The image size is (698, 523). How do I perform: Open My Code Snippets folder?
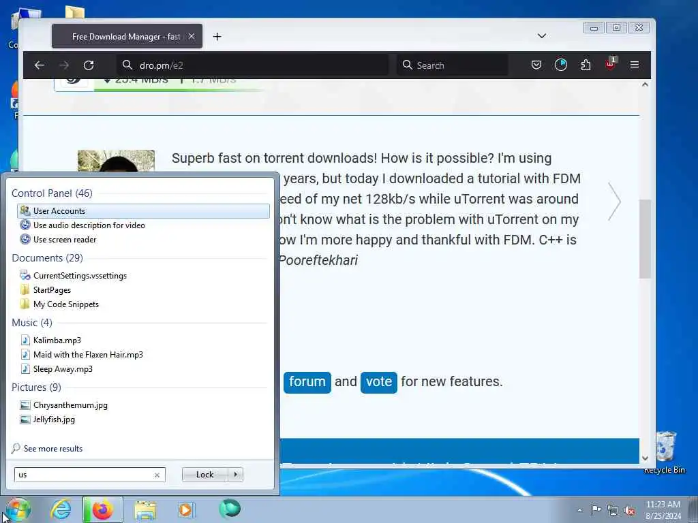143,304
